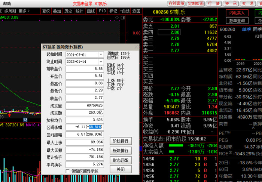Open the 终止时间 date dropdown

[101, 62]
